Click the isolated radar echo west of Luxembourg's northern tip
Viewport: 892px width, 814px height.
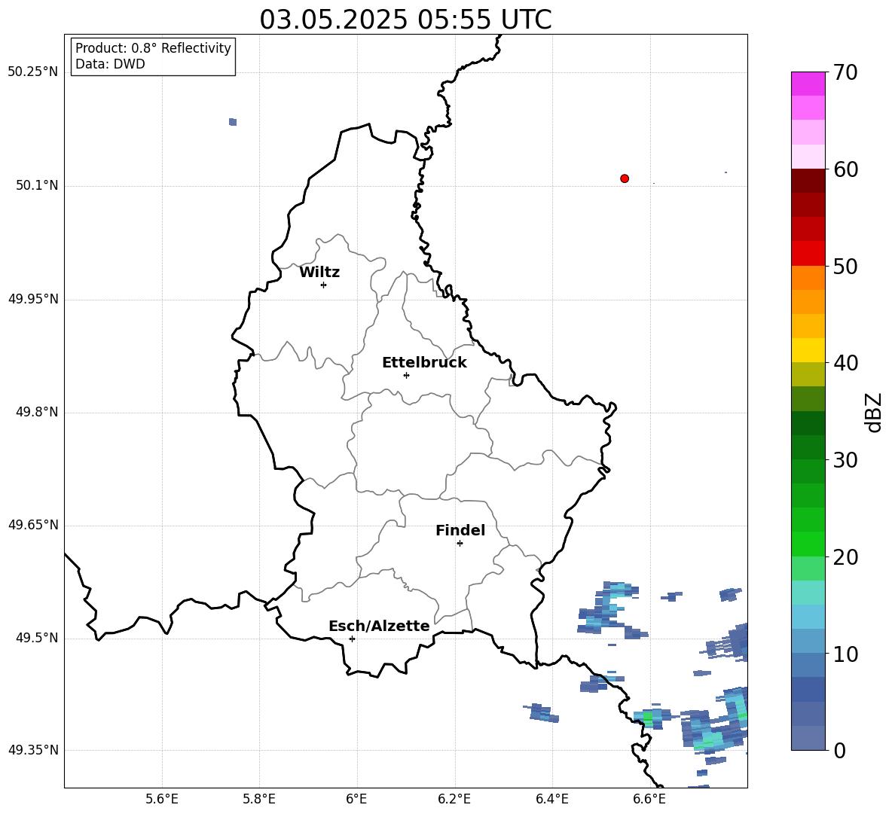click(x=233, y=122)
